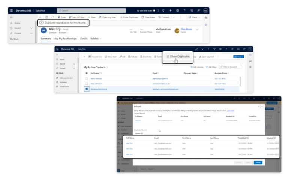Click Open org chart on contact record toolbar
Image resolution: width=288 pixels, height=180 pixels.
108,17
